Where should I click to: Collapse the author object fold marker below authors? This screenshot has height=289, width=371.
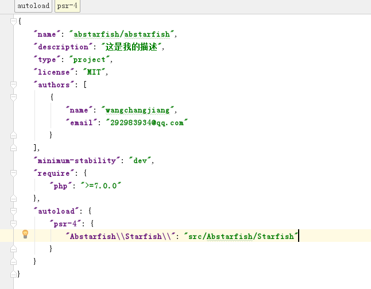point(13,97)
